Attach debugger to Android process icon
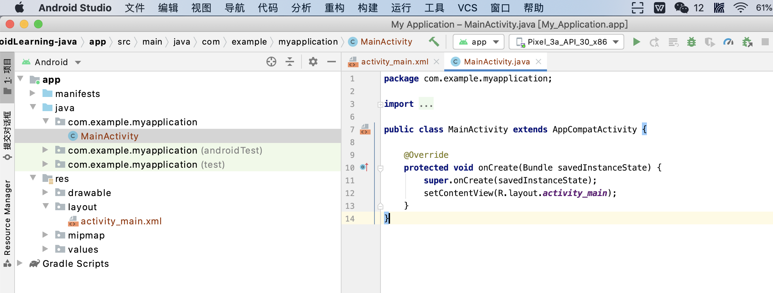This screenshot has height=293, width=773. coord(747,42)
